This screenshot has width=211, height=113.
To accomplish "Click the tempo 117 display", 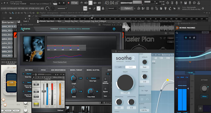I will tap(74, 3).
